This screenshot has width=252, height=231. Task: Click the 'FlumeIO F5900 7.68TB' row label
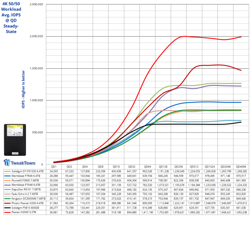point(25,181)
